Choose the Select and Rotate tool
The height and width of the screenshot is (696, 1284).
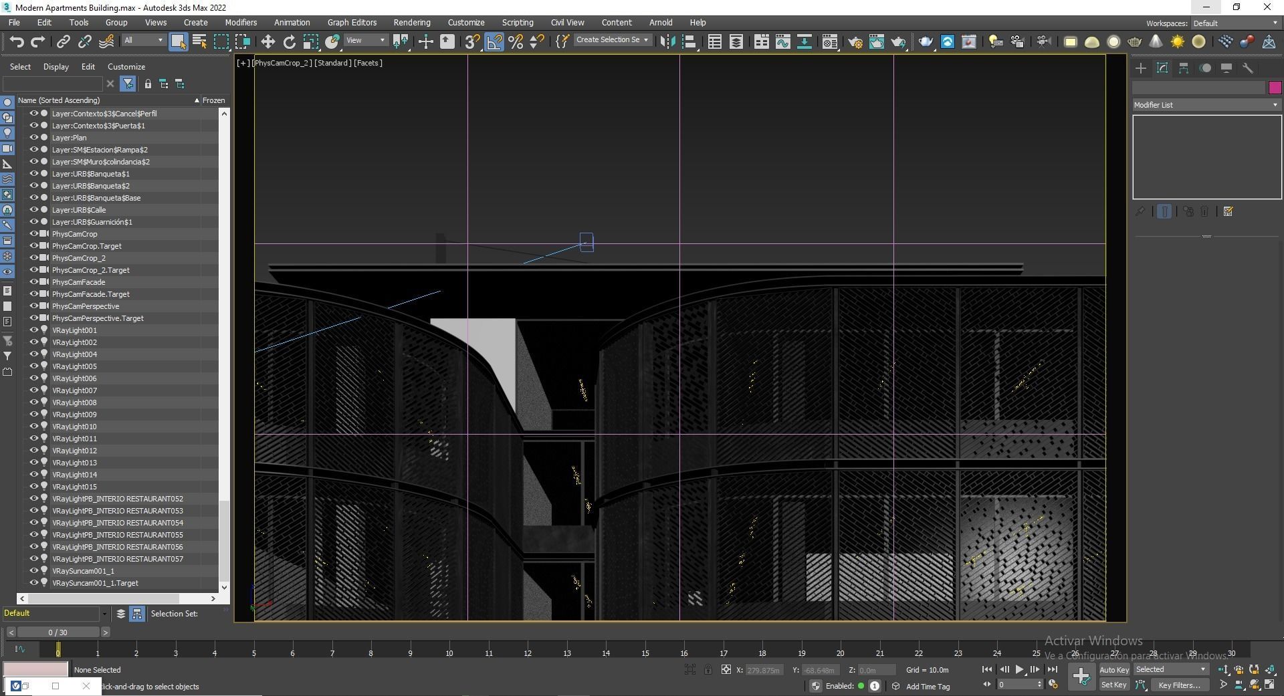289,41
